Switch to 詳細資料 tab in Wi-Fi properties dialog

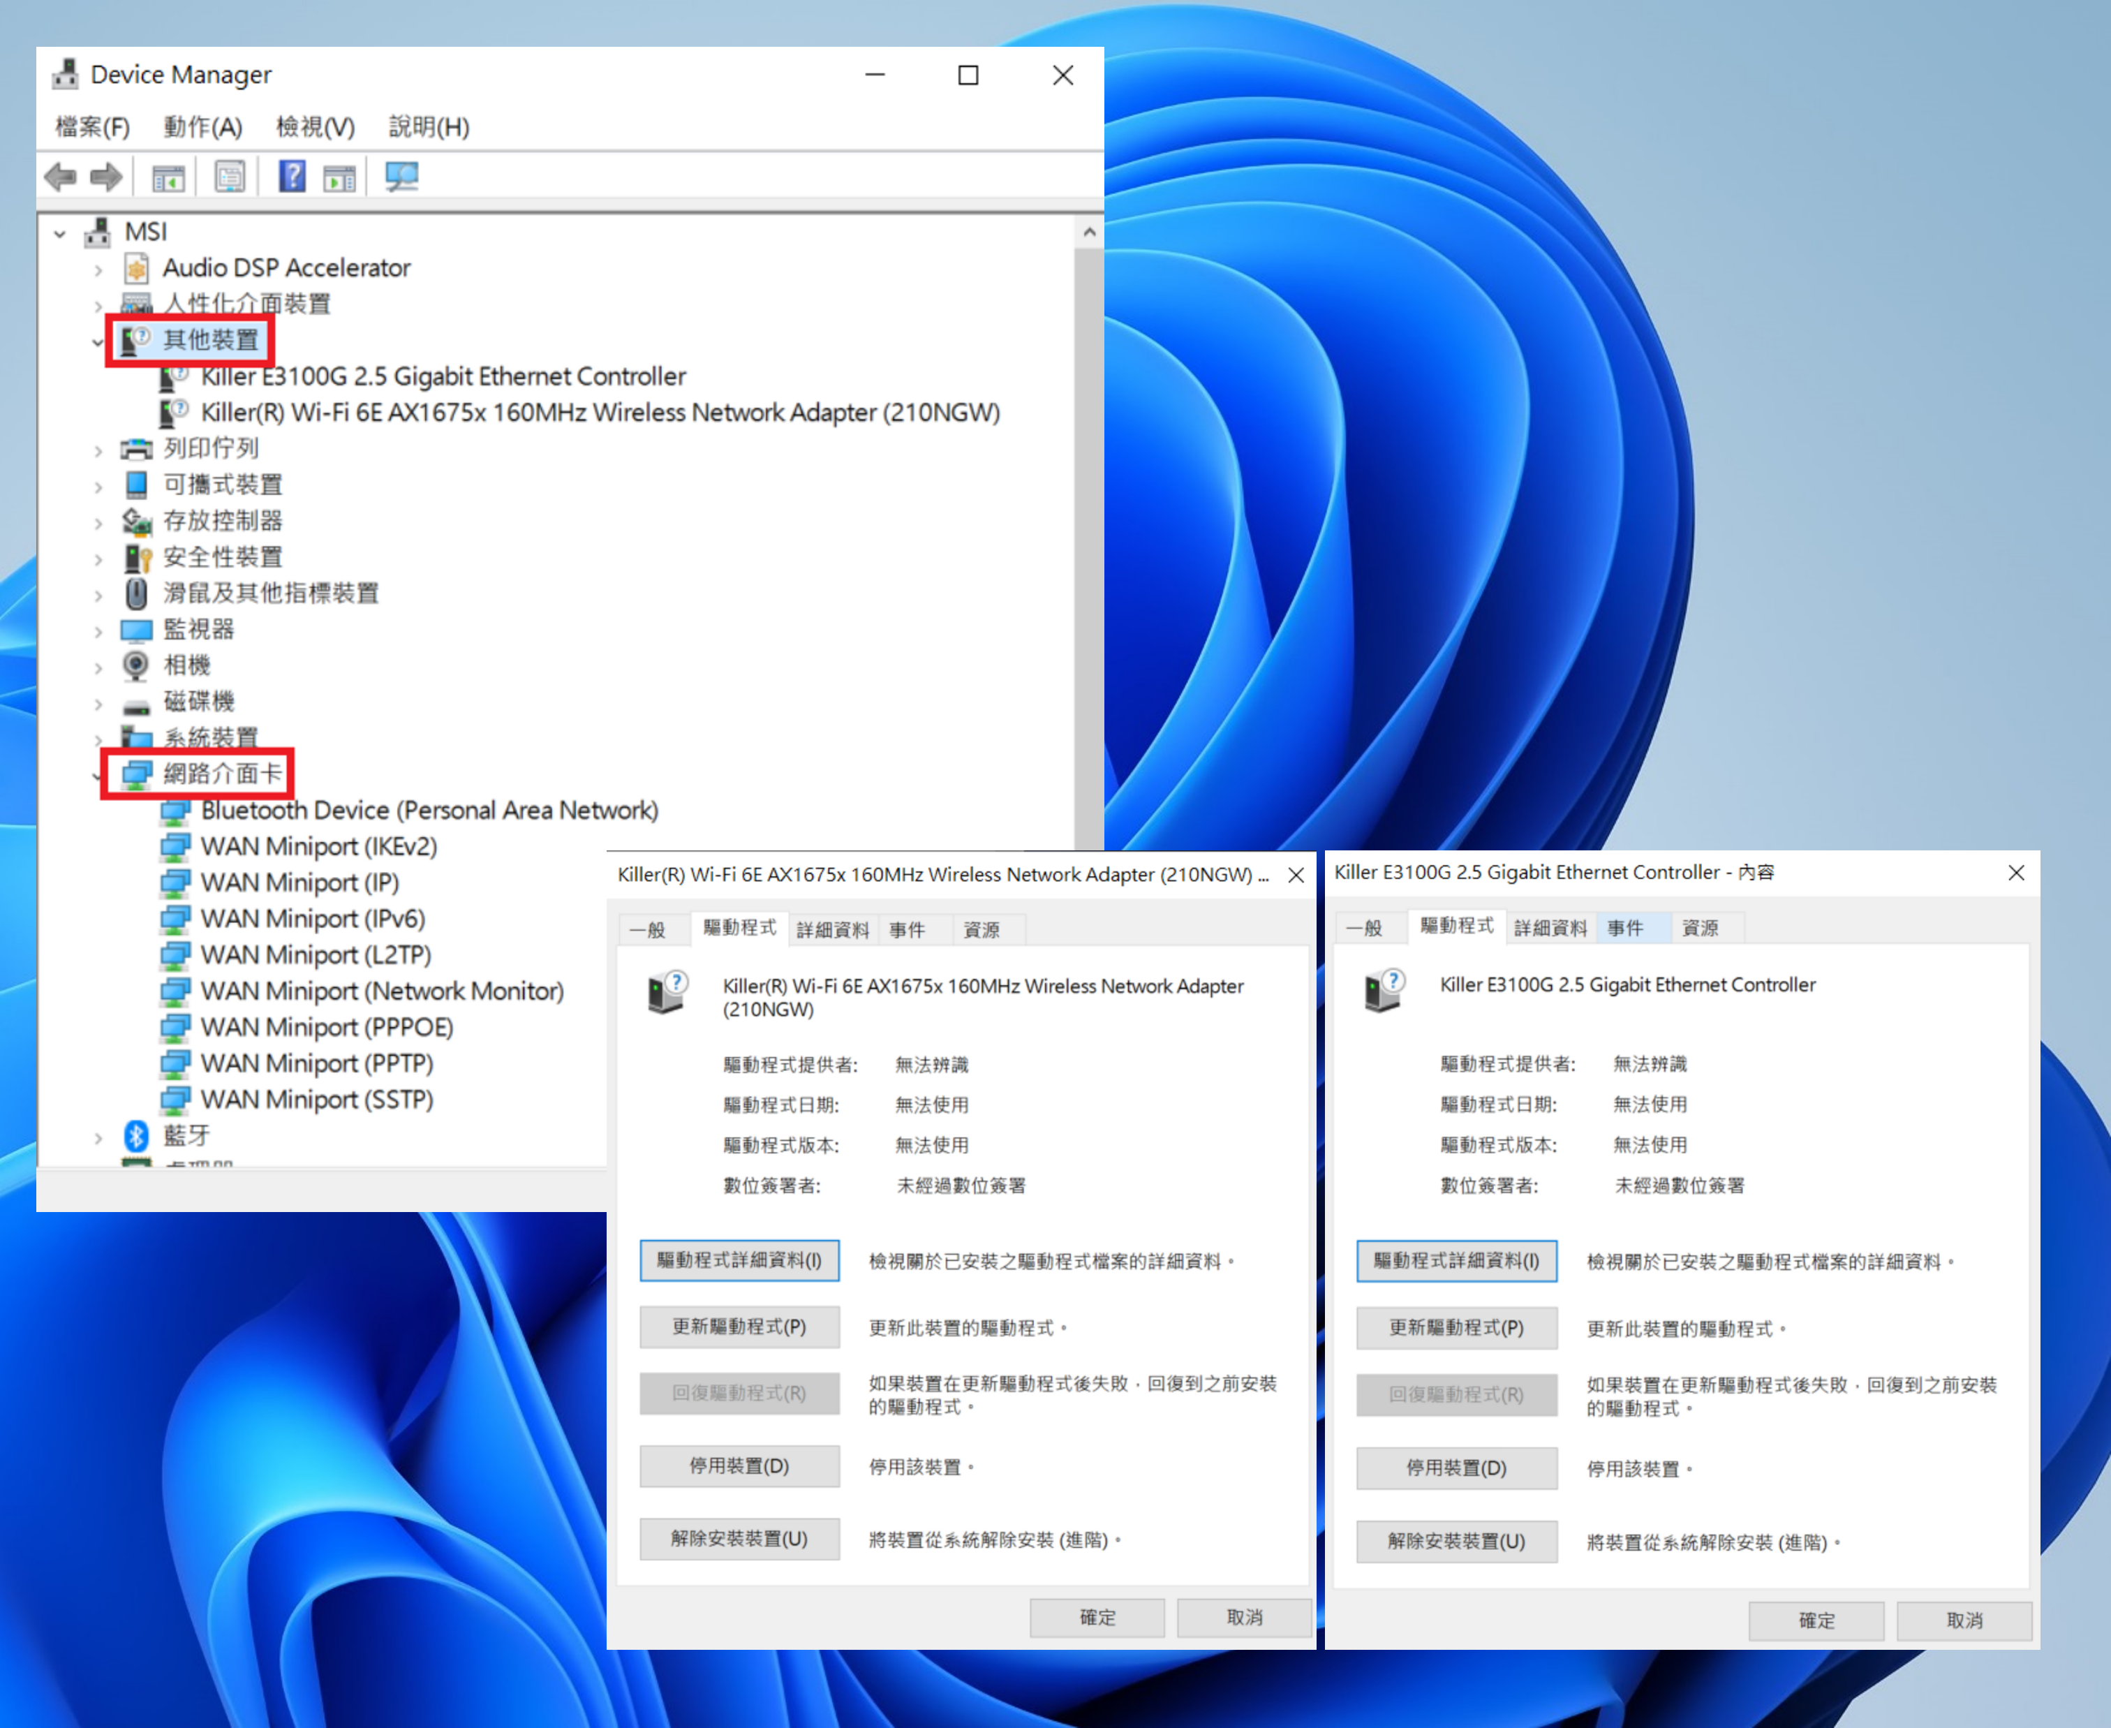[x=832, y=930]
